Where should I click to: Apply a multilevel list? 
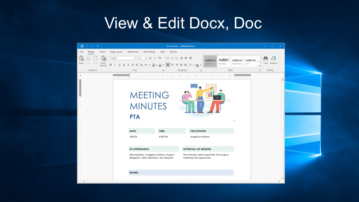point(177,58)
